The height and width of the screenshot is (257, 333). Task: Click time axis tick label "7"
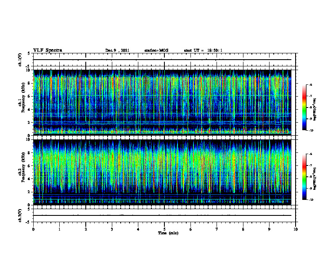point(217,229)
